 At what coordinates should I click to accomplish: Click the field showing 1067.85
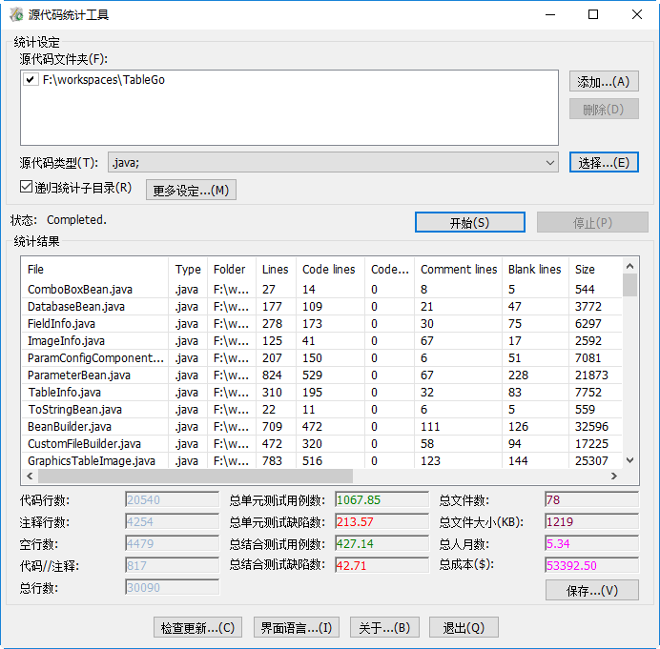pyautogui.click(x=382, y=499)
